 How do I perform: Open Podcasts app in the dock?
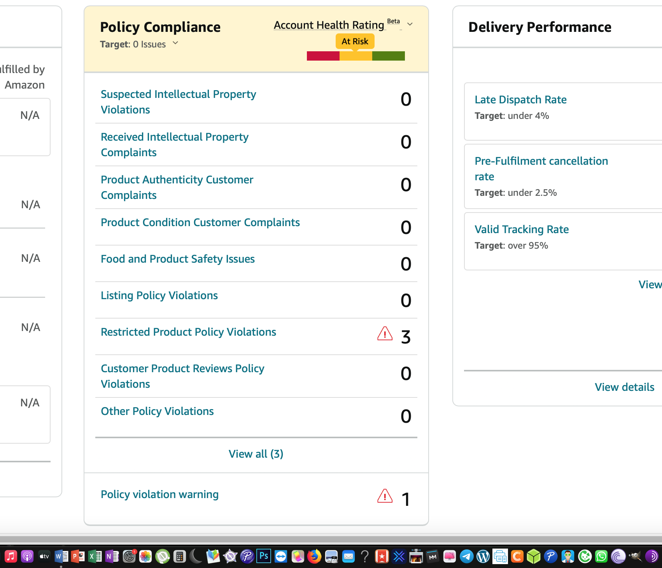pos(27,556)
